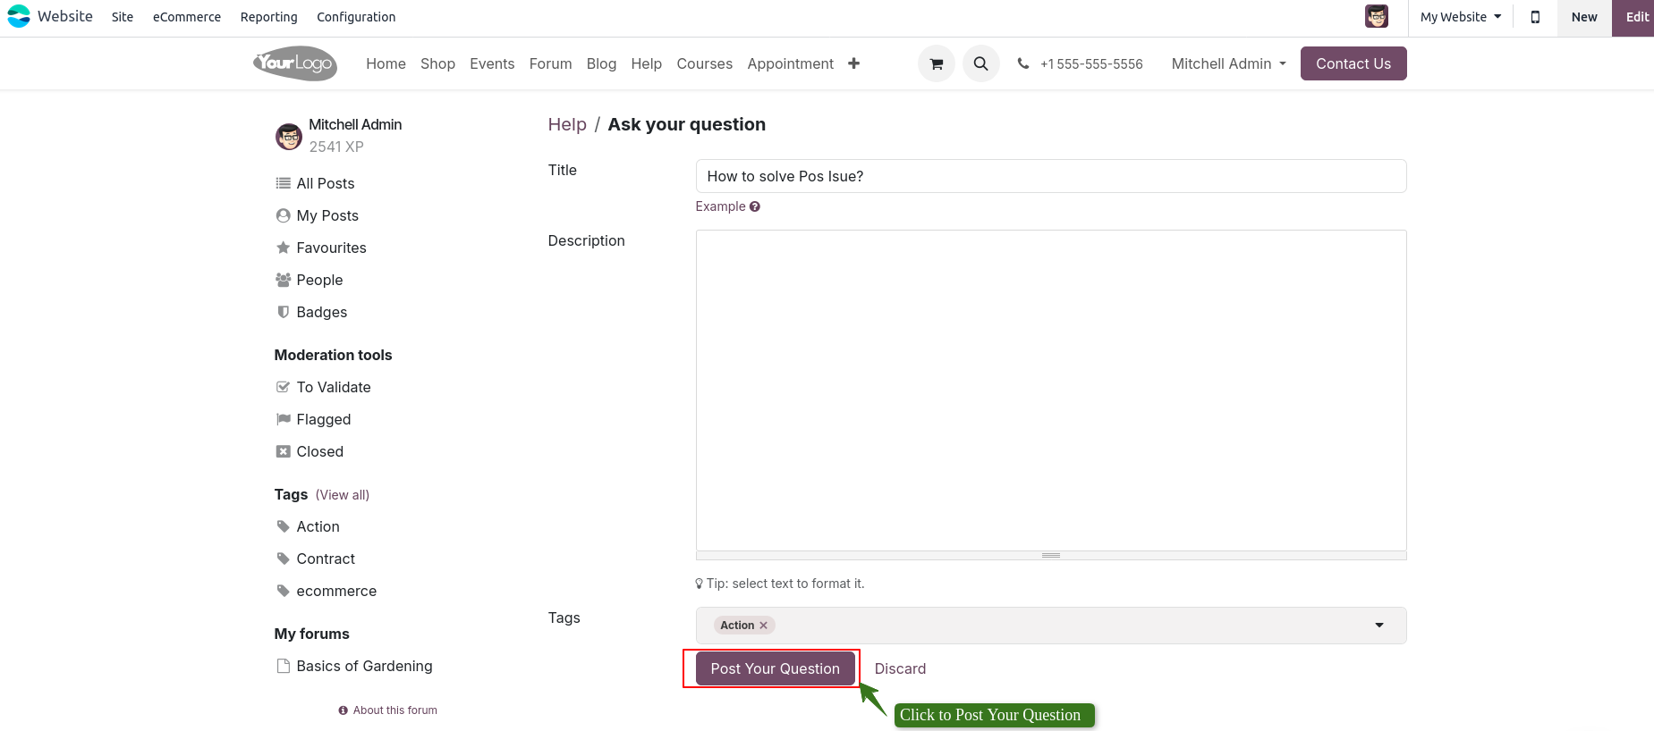Remove the Action tag with x

point(763,626)
